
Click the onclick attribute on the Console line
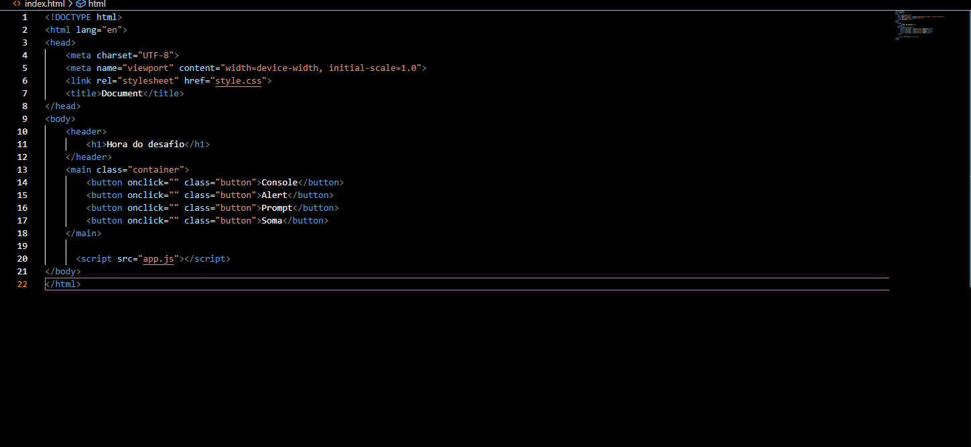(x=145, y=183)
